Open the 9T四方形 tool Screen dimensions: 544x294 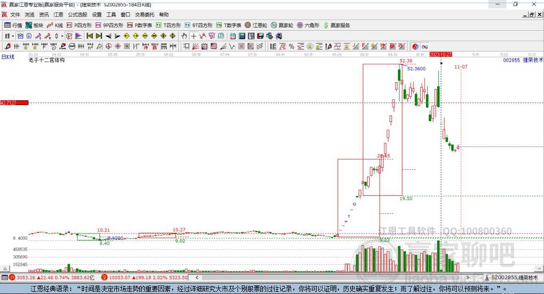(199, 25)
